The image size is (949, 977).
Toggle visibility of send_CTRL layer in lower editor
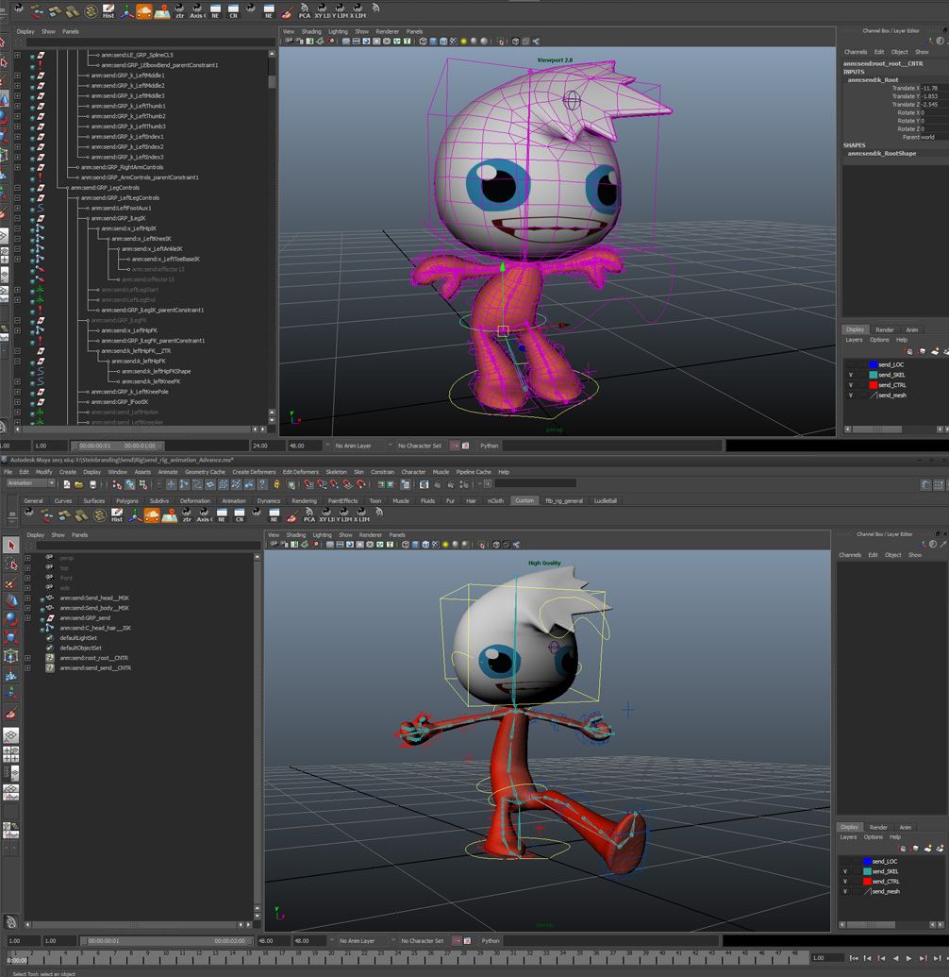(845, 881)
